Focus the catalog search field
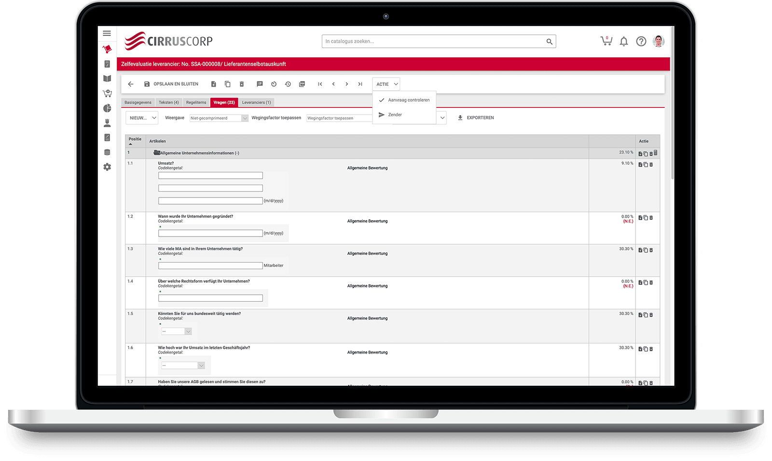 (433, 41)
